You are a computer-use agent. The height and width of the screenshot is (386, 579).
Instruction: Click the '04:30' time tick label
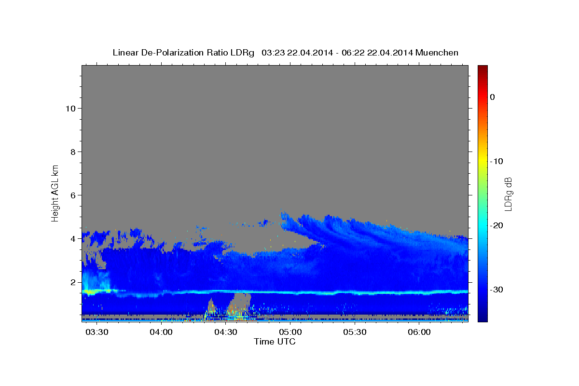[x=226, y=332]
